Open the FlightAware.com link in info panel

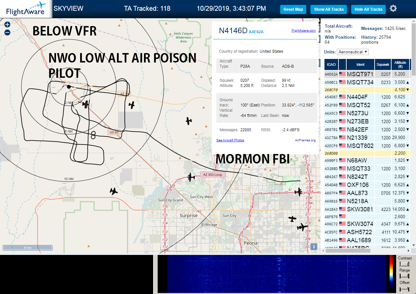(x=303, y=31)
